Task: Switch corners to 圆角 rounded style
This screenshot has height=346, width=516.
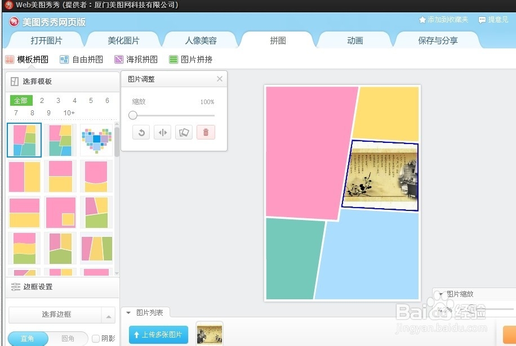Action: (x=69, y=339)
